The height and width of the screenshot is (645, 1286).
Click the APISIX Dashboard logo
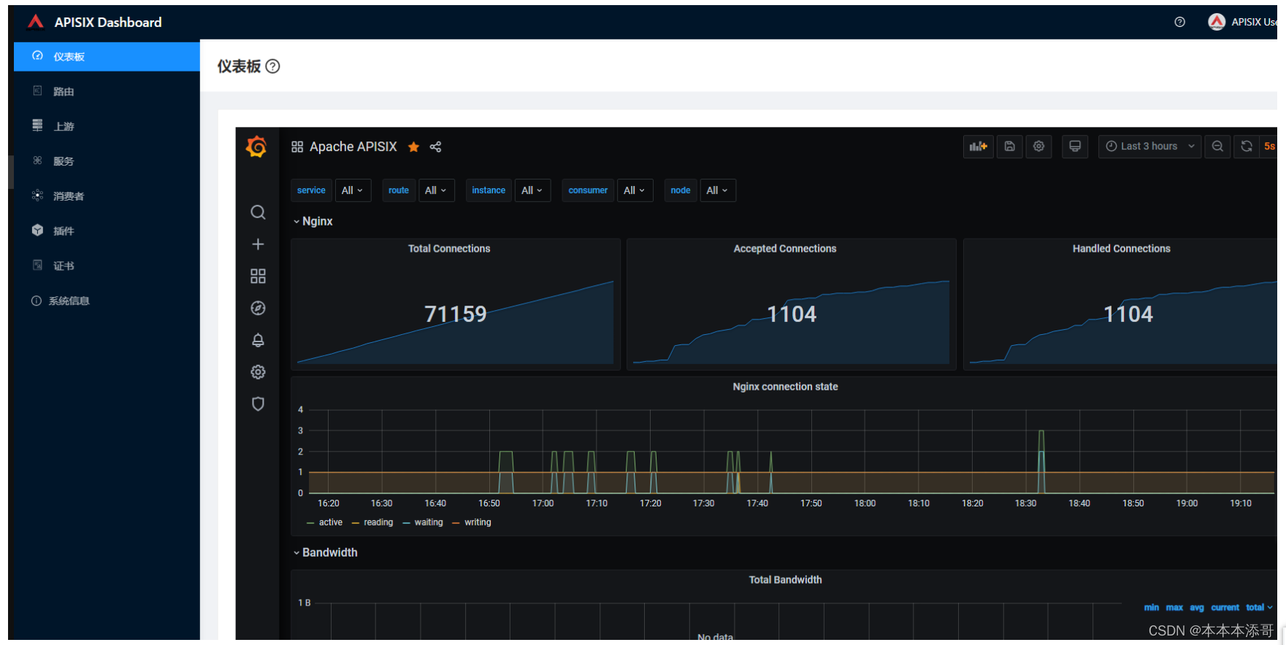point(35,22)
